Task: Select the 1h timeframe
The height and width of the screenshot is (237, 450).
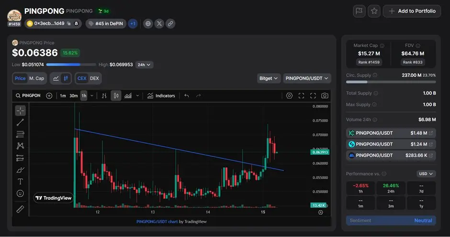Action: pos(84,96)
